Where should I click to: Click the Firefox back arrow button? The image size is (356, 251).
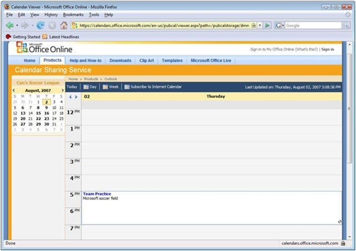coord(9,26)
